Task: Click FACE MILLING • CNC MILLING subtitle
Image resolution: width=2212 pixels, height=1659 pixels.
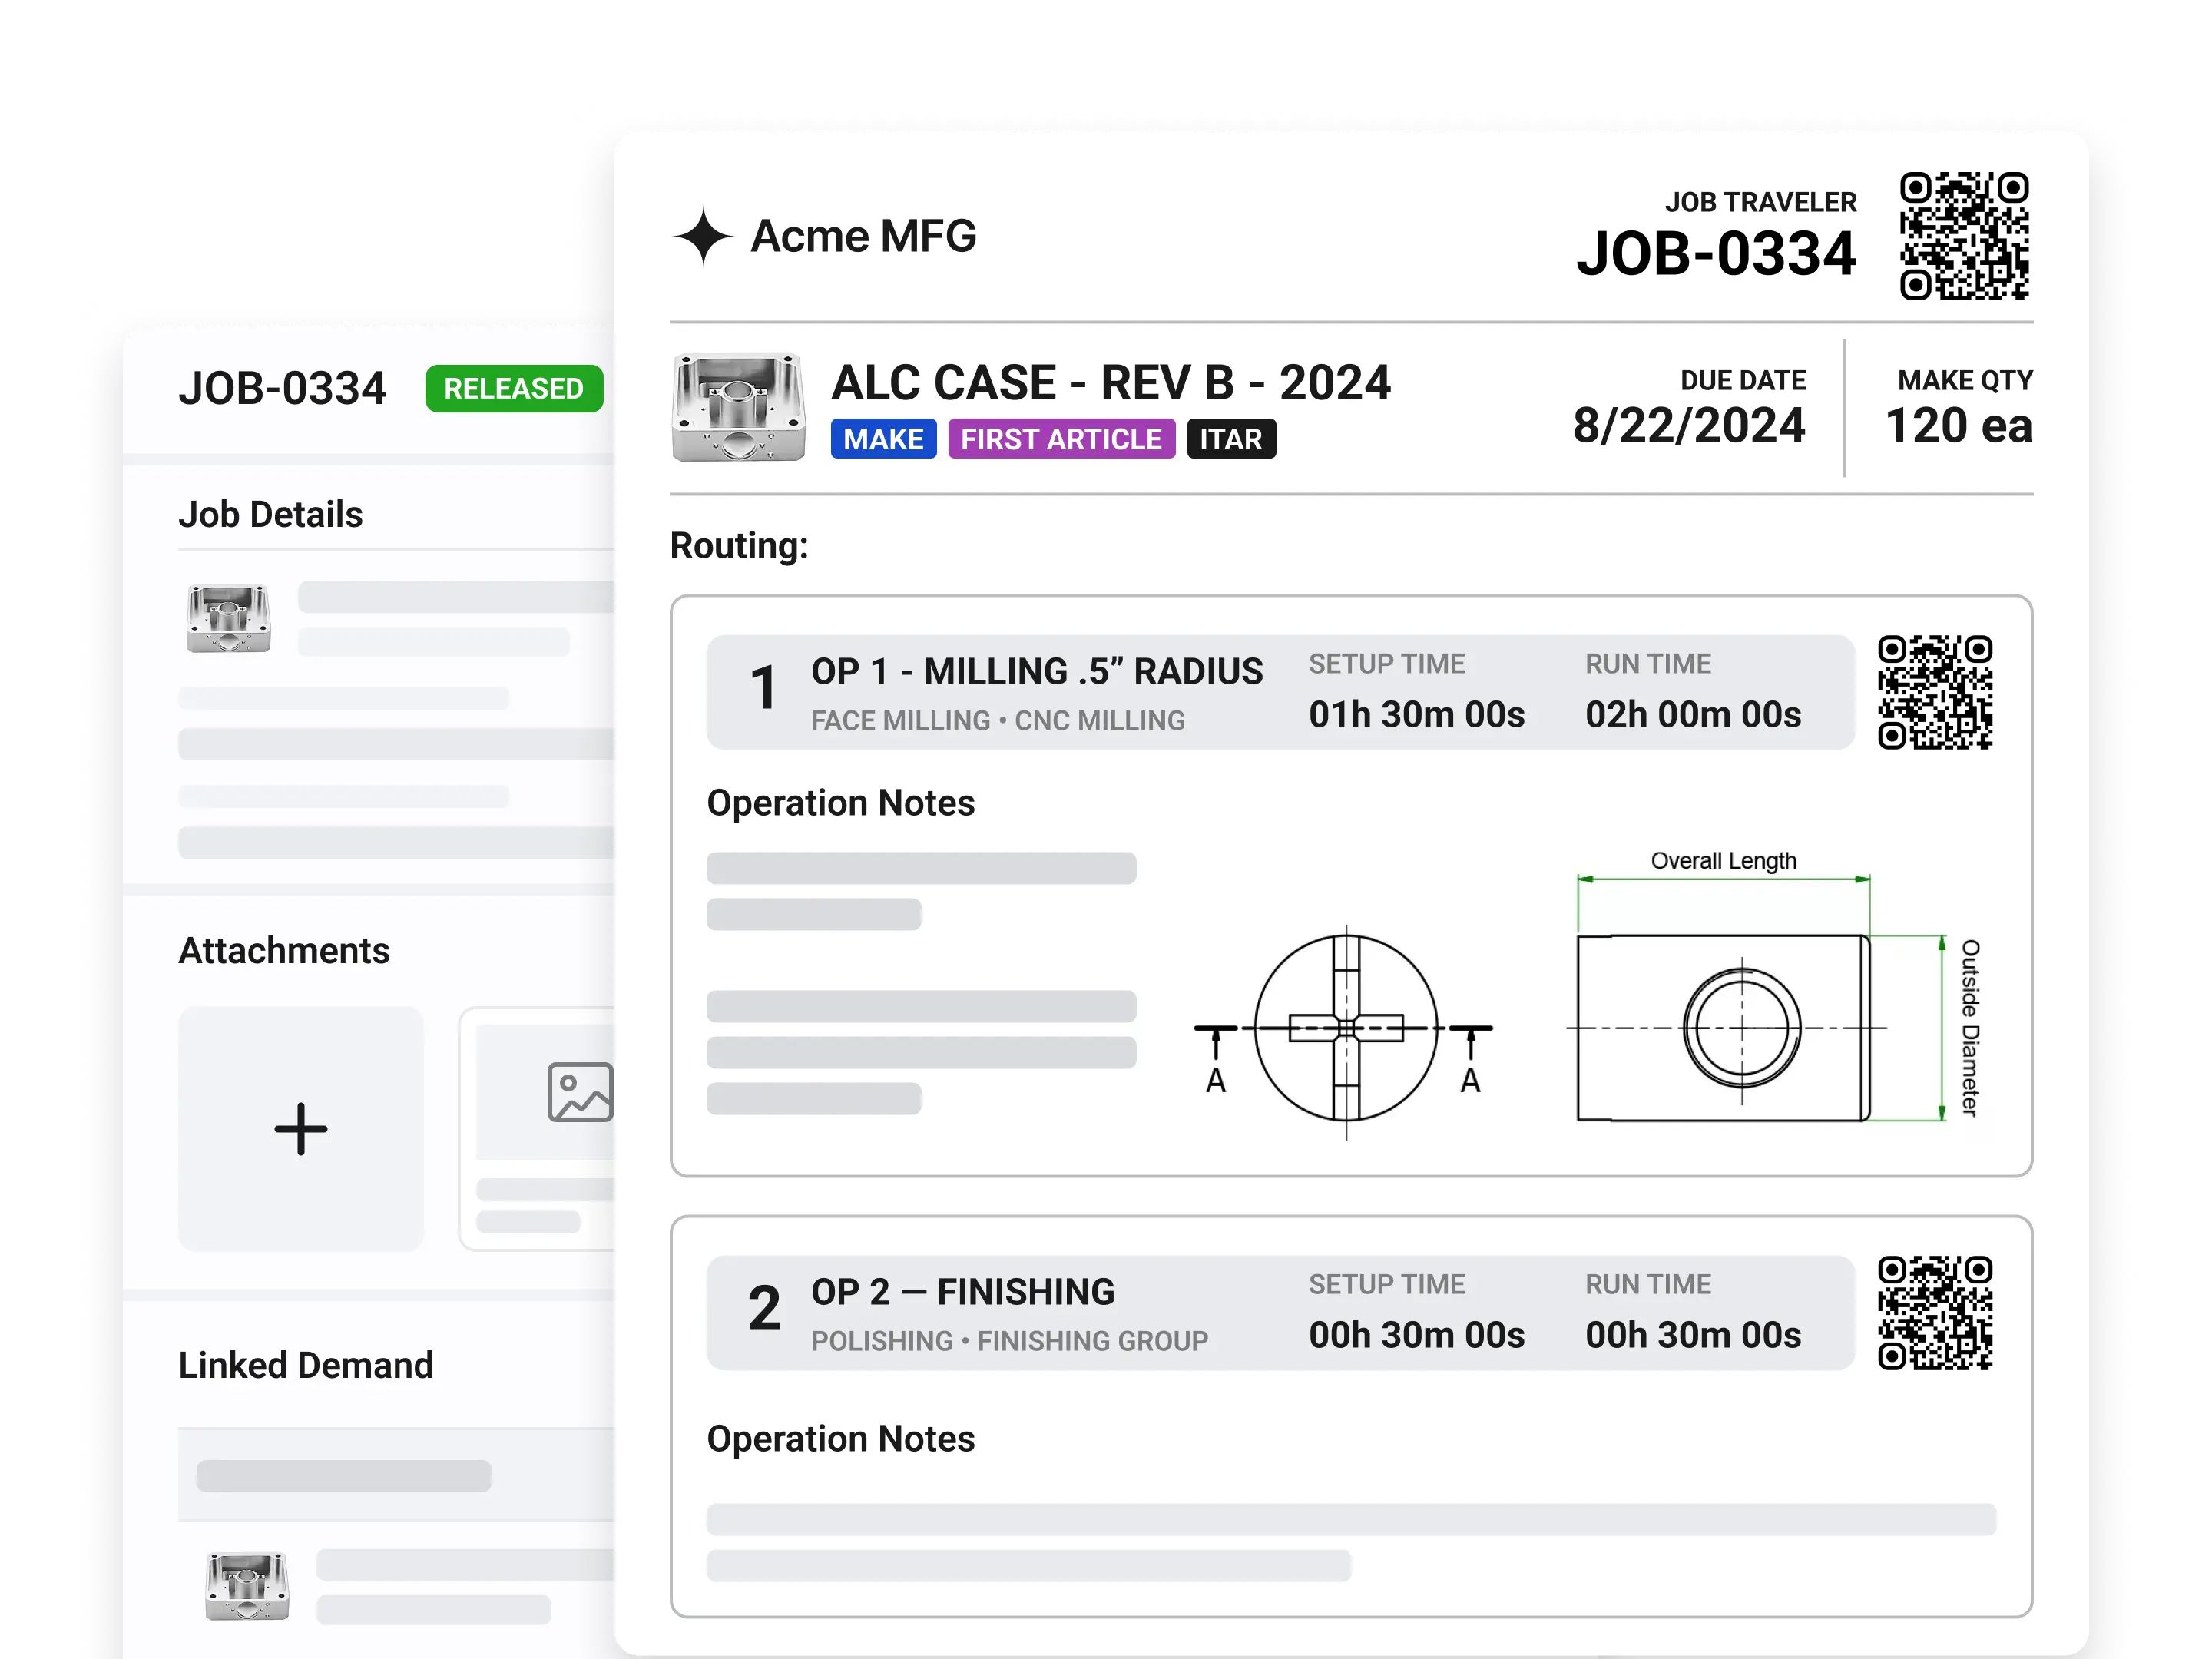Action: (998, 720)
